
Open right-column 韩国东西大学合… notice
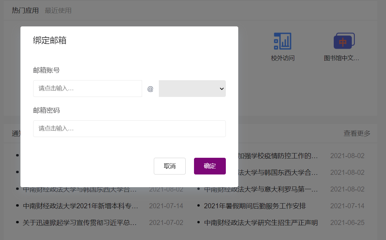[x=278, y=172]
